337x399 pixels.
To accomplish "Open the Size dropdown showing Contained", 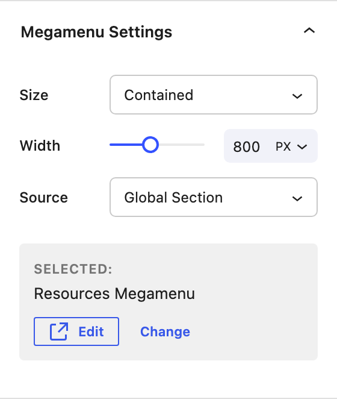I will click(214, 95).
